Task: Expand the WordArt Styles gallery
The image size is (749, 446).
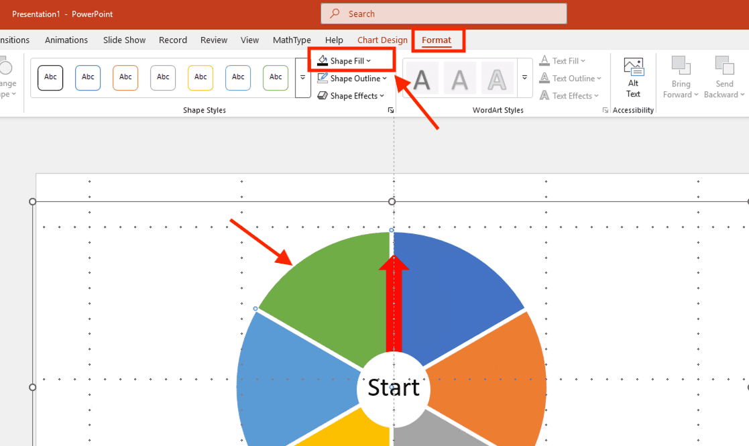Action: click(524, 78)
